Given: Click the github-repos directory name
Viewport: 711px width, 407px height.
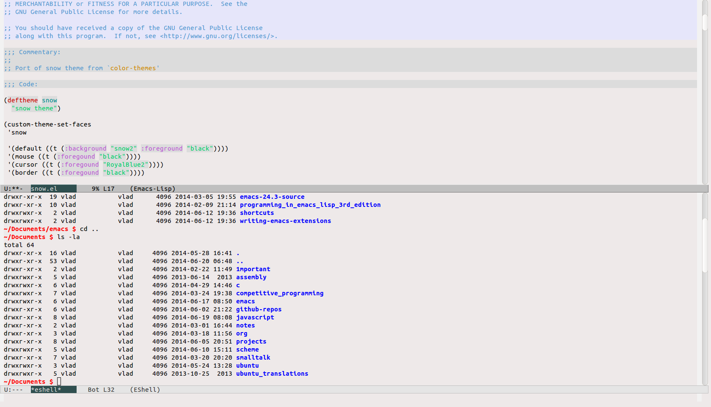Looking at the screenshot, I should (x=259, y=309).
